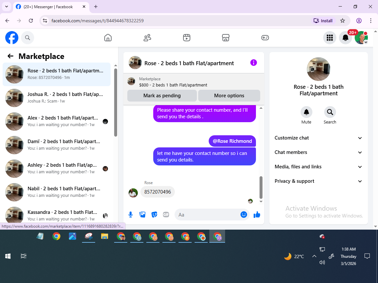378x283 pixels.
Task: Go back from Marketplace chats list
Action: point(10,56)
